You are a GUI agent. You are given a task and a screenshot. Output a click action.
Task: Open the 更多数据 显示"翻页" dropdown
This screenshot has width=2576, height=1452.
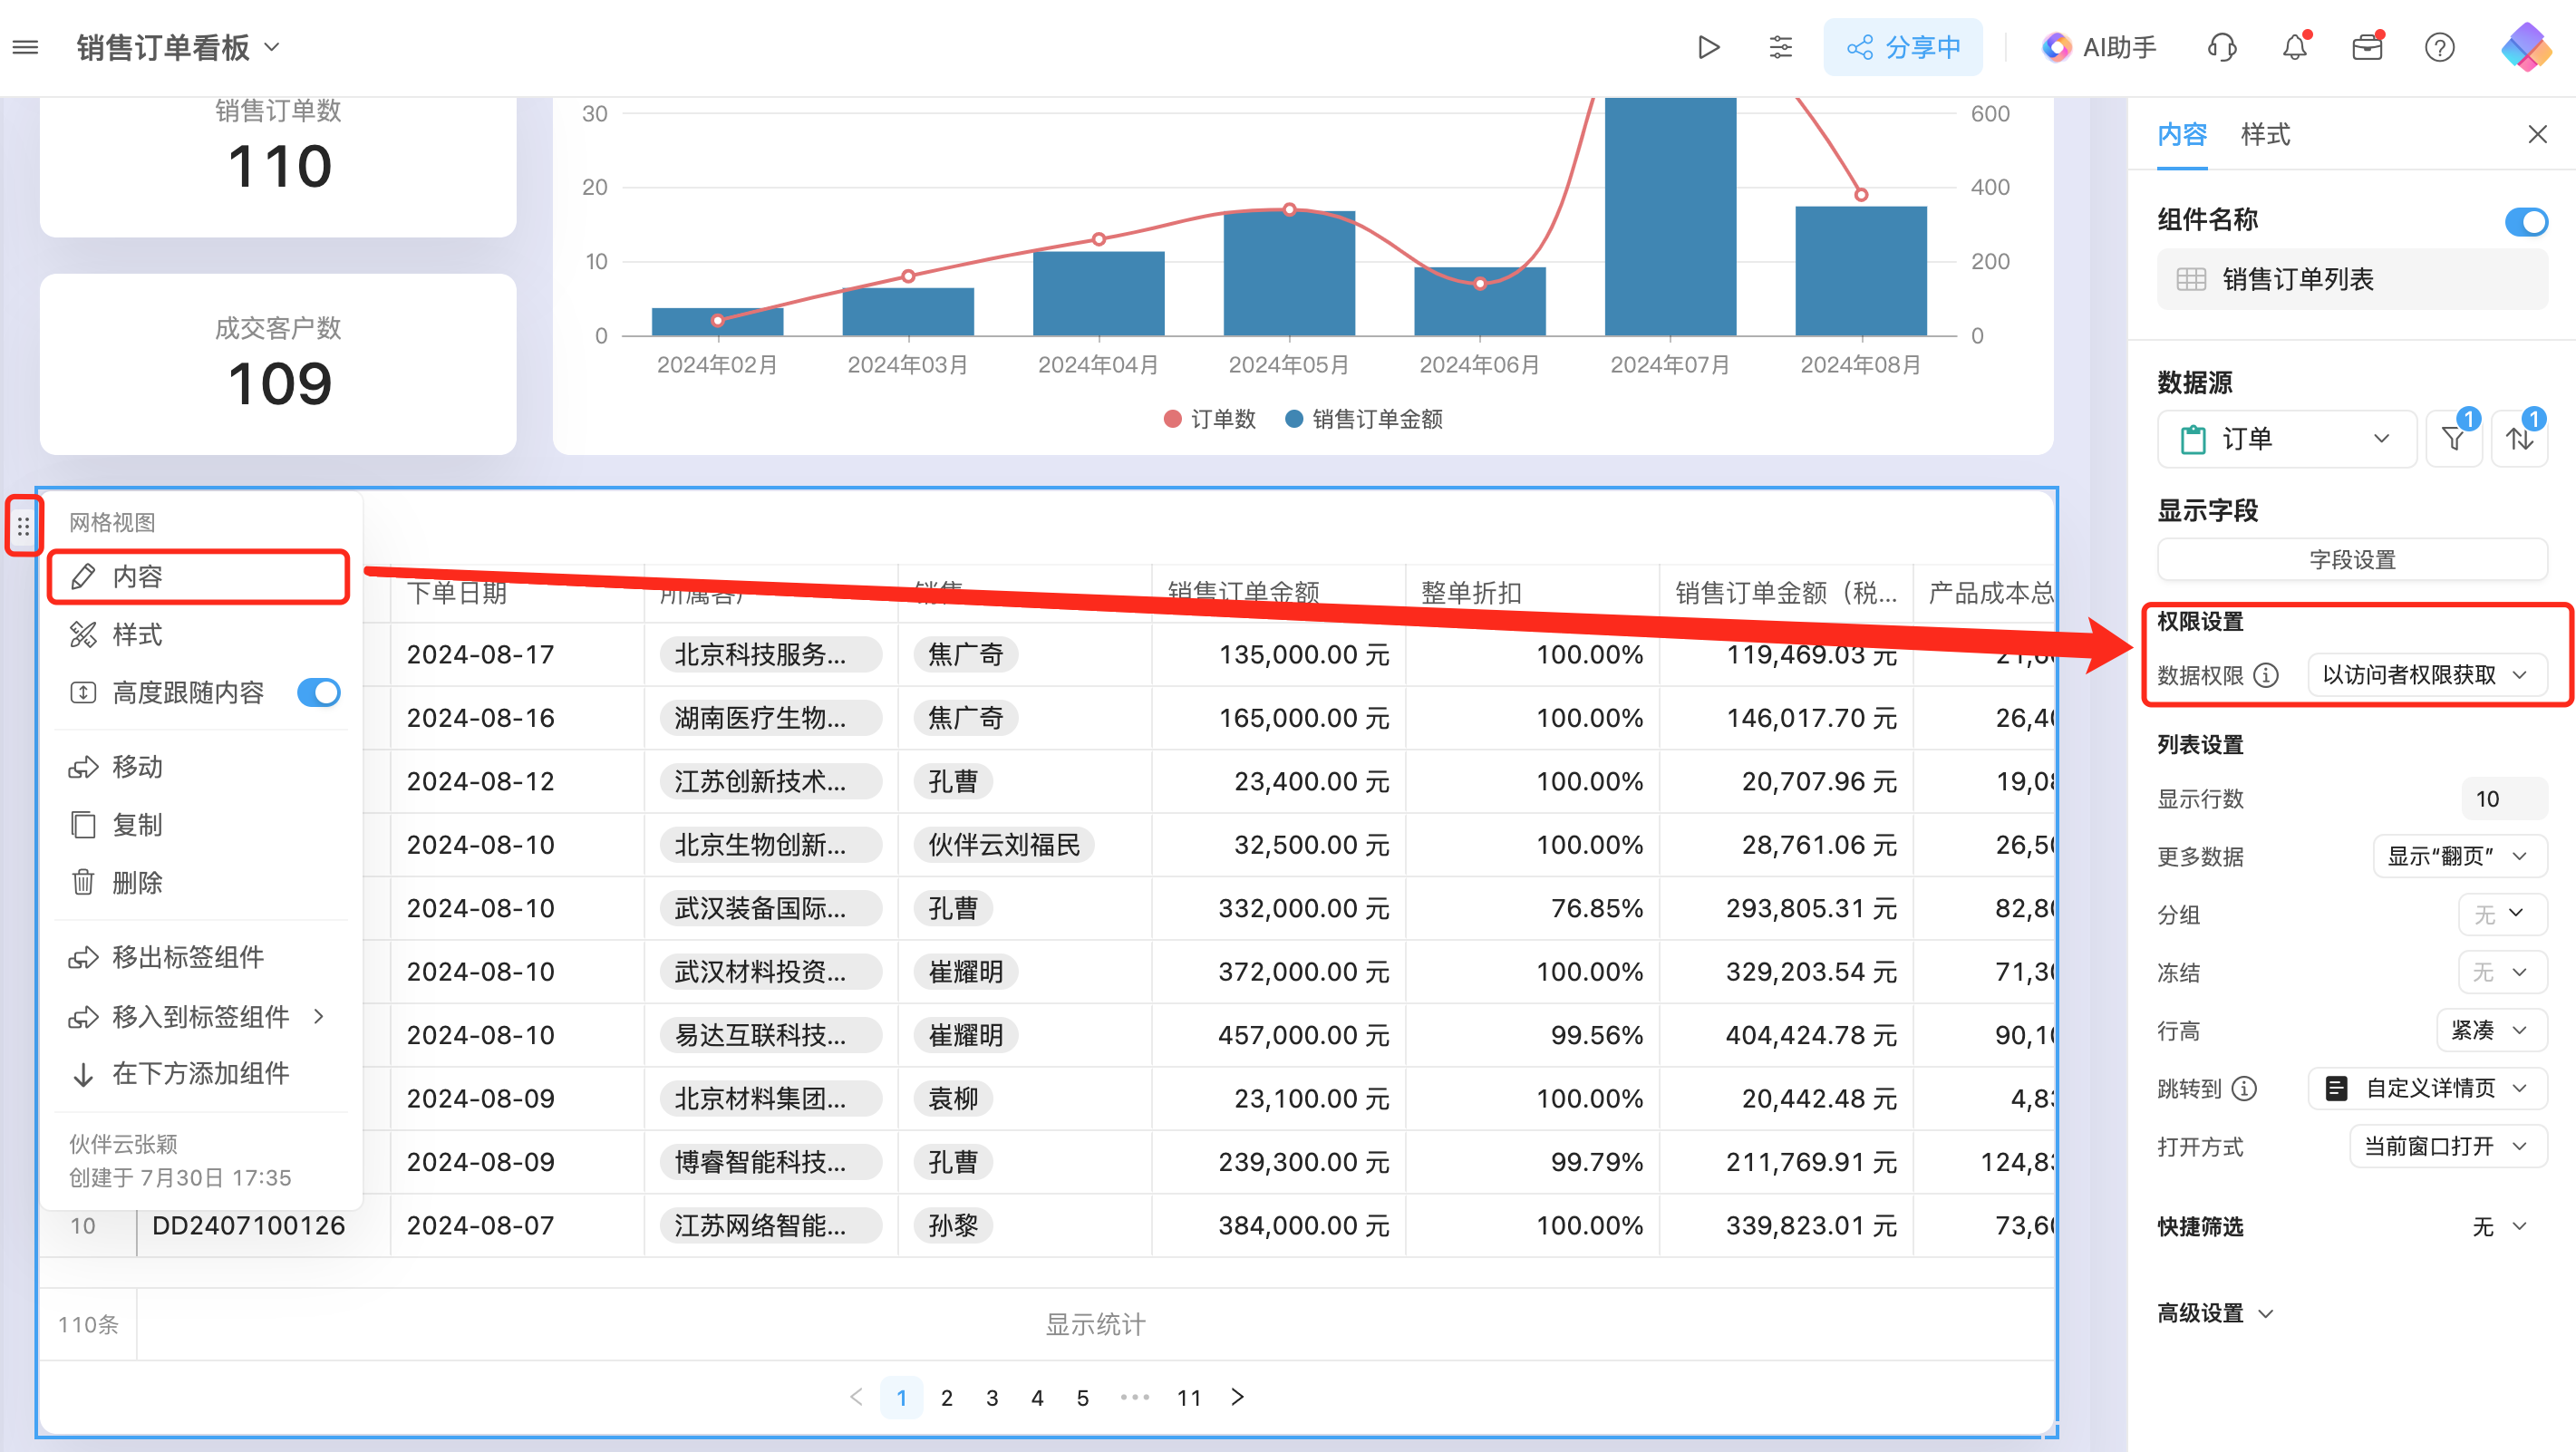point(2459,856)
